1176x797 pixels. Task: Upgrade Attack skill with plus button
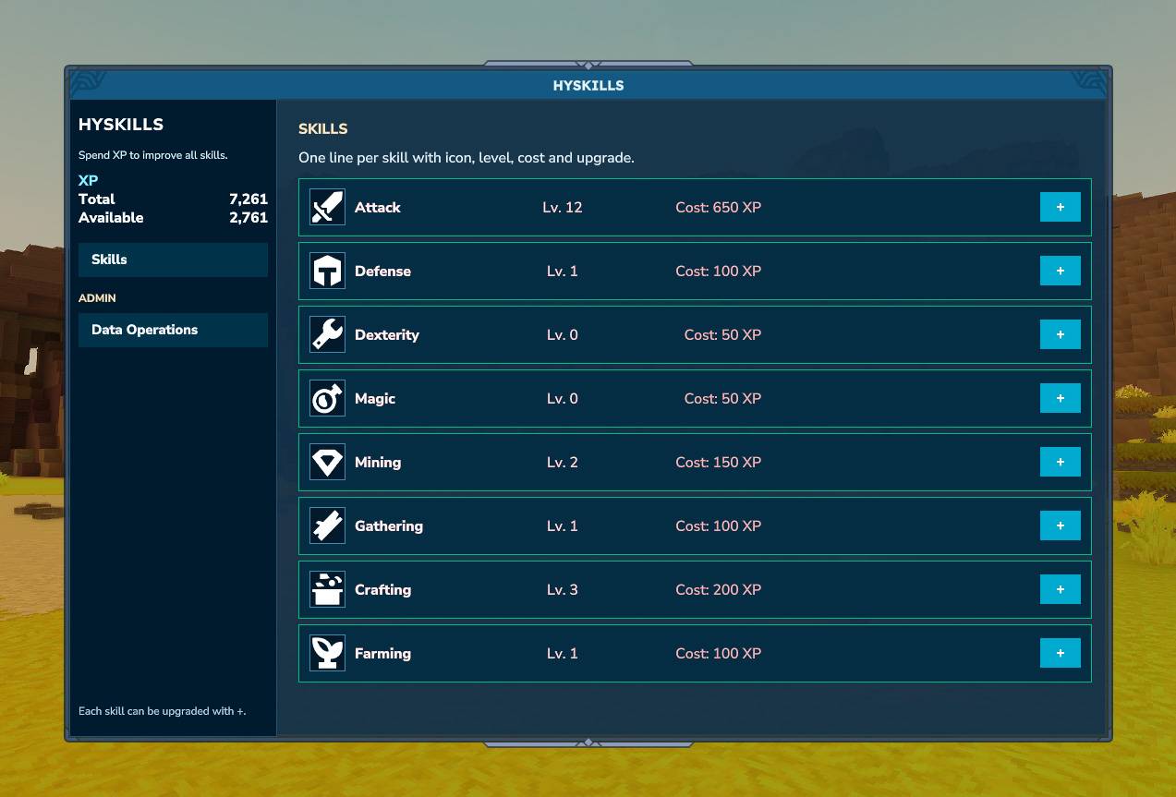pos(1061,208)
